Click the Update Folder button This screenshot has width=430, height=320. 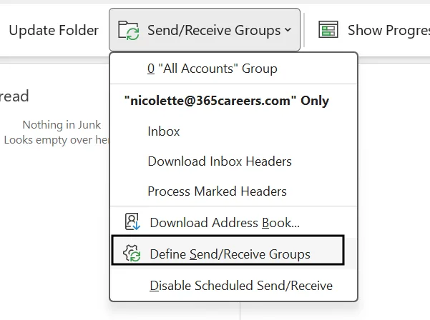tap(54, 30)
